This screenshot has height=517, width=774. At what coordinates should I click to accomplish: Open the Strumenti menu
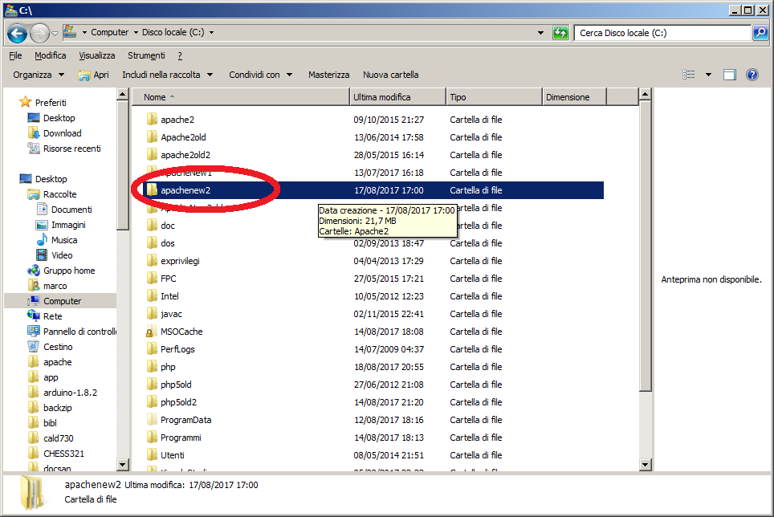[146, 55]
